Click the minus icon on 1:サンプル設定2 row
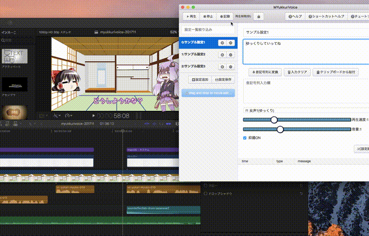 (230, 55)
